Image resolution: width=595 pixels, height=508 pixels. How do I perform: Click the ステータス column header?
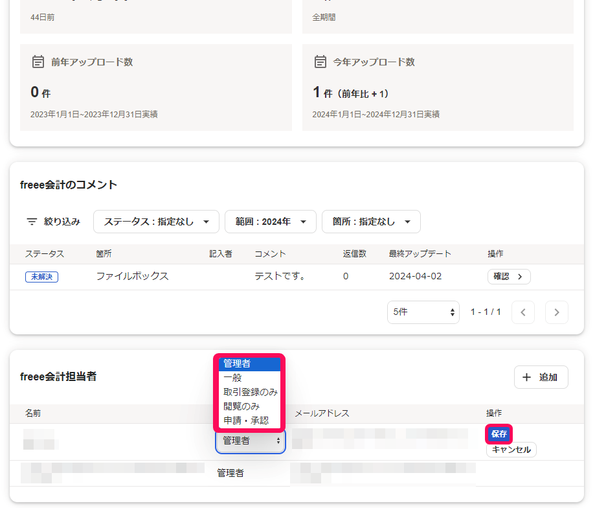pyautogui.click(x=45, y=253)
